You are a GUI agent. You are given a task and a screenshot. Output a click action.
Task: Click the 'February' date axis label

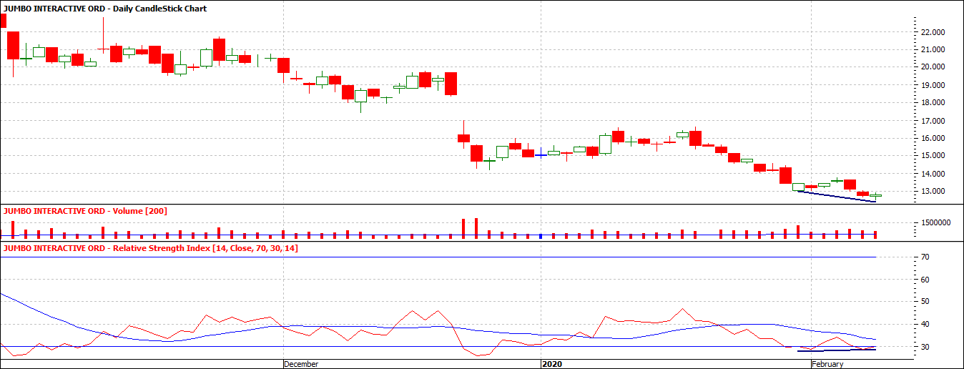pyautogui.click(x=827, y=364)
